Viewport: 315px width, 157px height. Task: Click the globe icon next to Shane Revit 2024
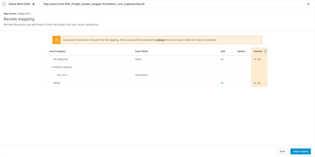pyautogui.click(x=33, y=4)
